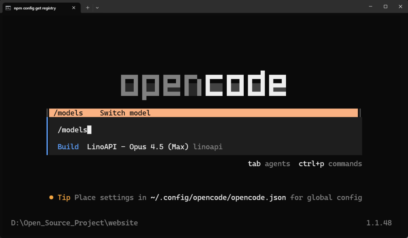This screenshot has height=238, width=408.
Task: Click the 'D:\Open_Source_Project\website' directory text
Action: (74, 223)
